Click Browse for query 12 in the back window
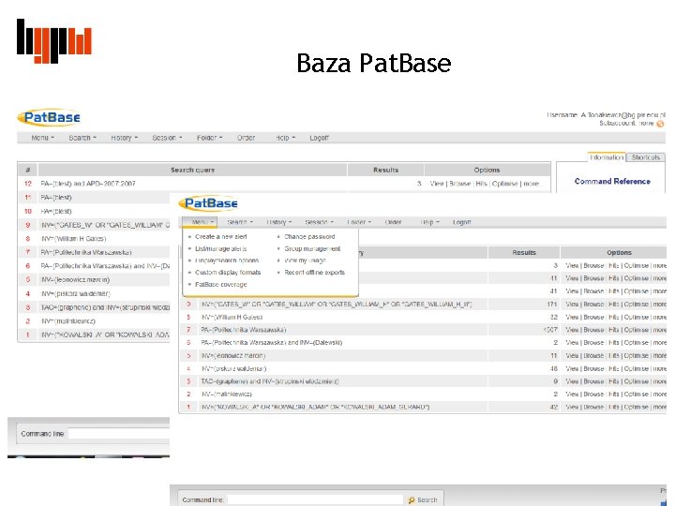675x506 pixels. (459, 184)
